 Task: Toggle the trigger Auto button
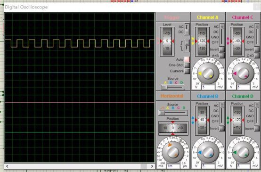pos(187,59)
